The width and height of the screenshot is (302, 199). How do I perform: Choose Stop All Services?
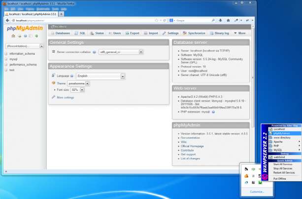coord(285,168)
